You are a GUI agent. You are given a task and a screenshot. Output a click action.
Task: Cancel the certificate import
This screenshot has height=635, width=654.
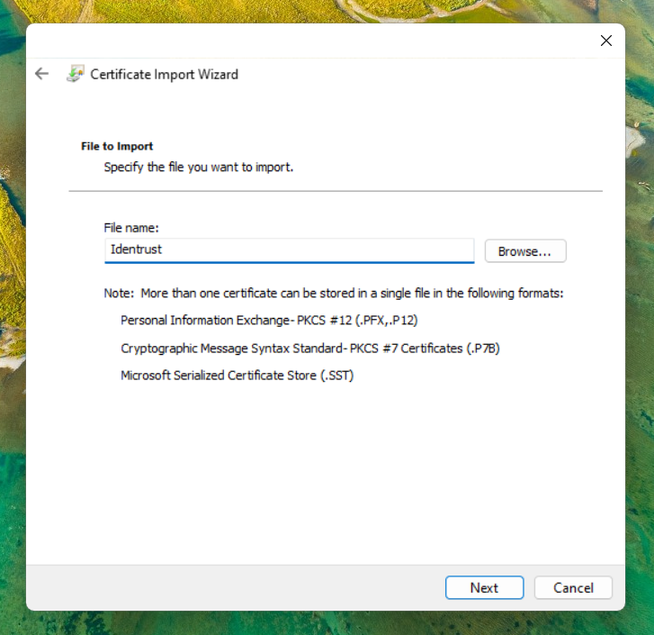click(x=573, y=587)
